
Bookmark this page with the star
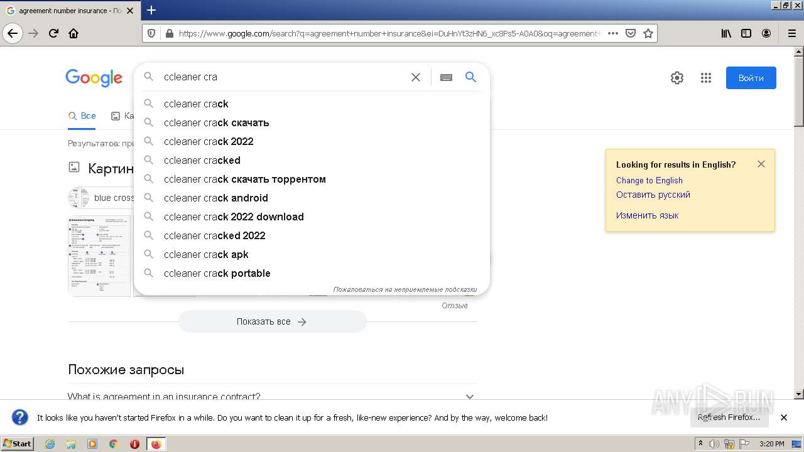tap(648, 33)
